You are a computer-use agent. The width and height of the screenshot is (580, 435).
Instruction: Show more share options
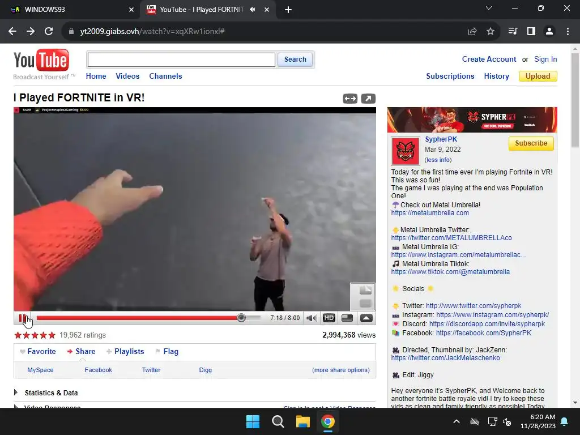[340, 370]
